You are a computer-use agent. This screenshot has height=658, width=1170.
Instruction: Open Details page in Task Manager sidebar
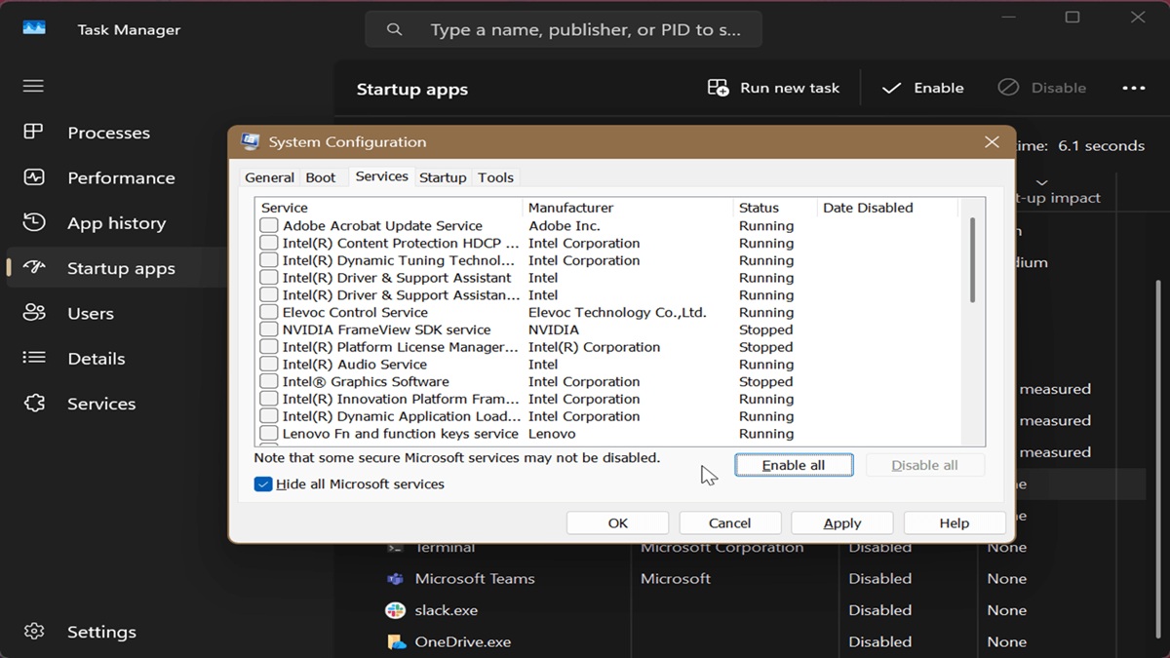coord(97,358)
